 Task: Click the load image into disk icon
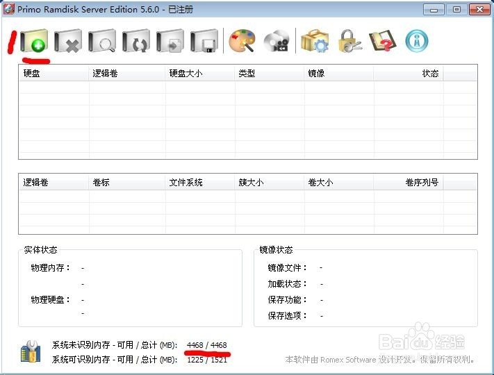170,40
